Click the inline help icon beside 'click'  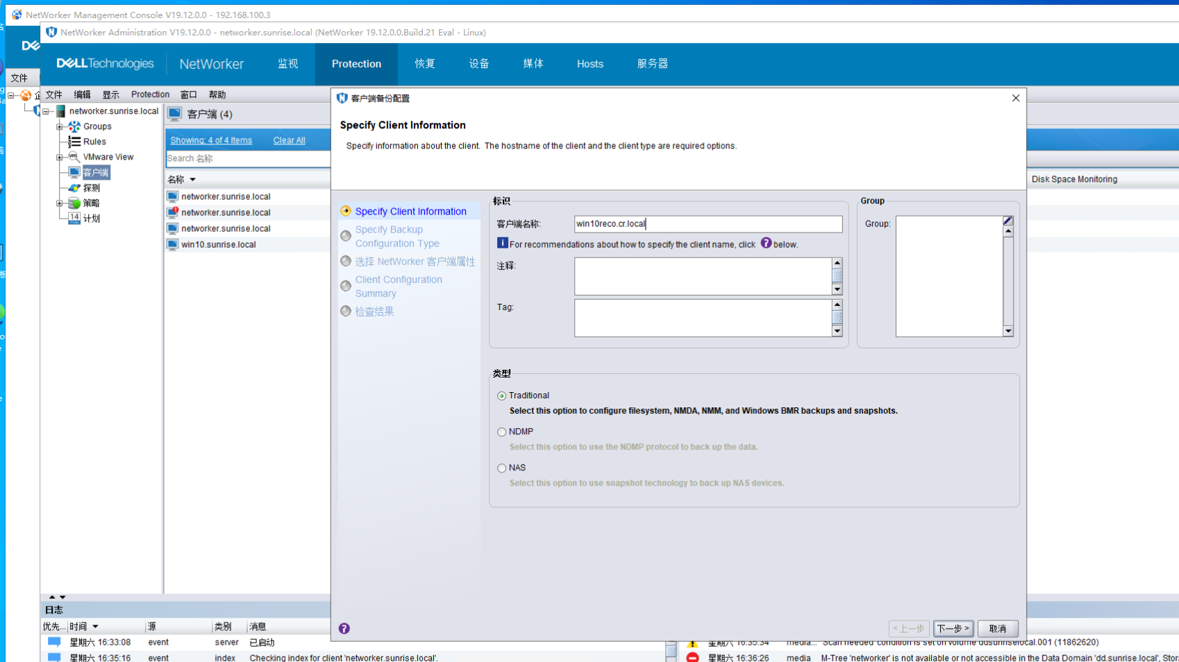point(766,243)
